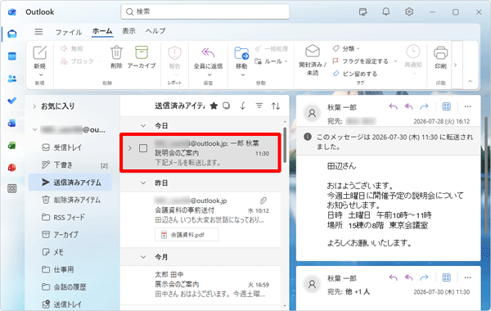Open フラグを設定する dropdown arrow
This screenshot has width=491, height=311.
pyautogui.click(x=395, y=61)
